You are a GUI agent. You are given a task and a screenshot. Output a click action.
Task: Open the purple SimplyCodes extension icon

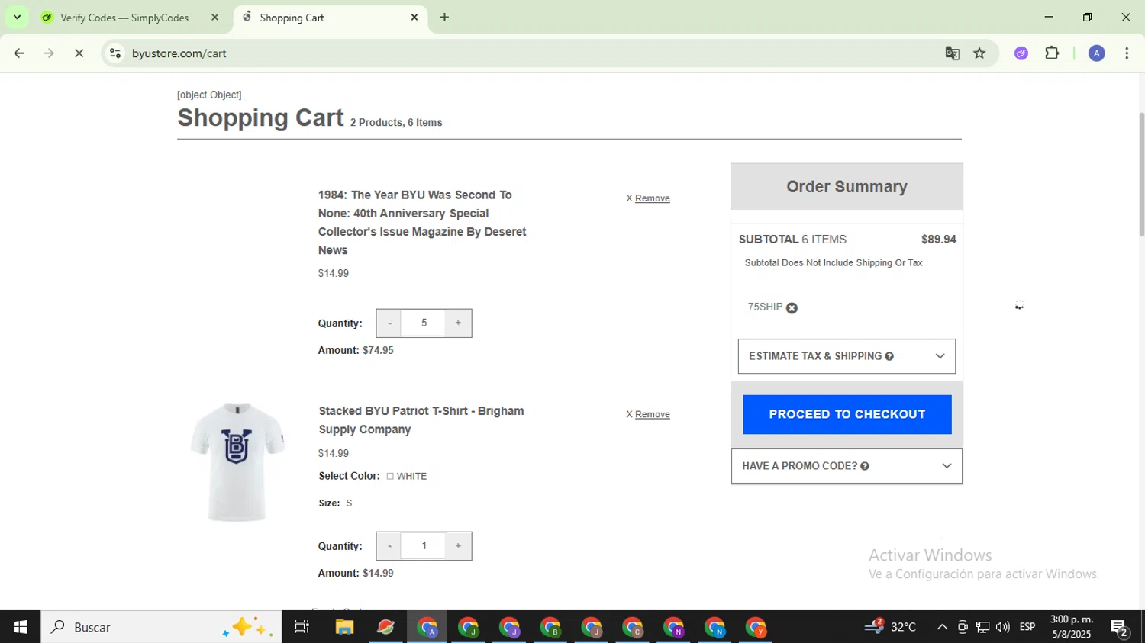click(1021, 53)
